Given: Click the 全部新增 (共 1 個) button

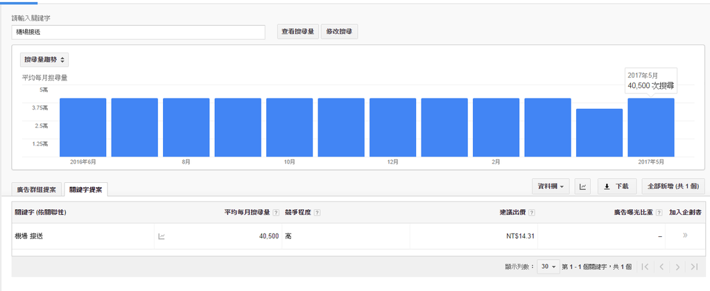Looking at the screenshot, I should pos(673,186).
